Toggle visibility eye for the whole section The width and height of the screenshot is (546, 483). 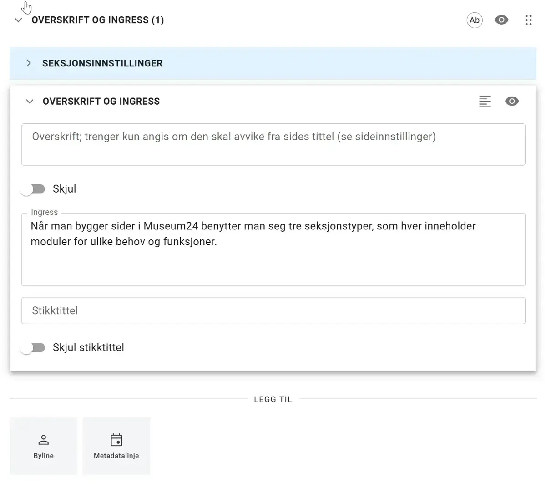[501, 20]
